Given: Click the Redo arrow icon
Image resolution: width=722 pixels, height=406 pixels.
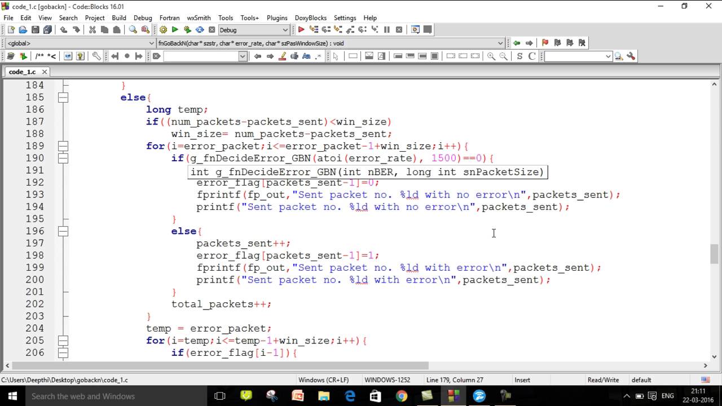Looking at the screenshot, I should pos(76,30).
